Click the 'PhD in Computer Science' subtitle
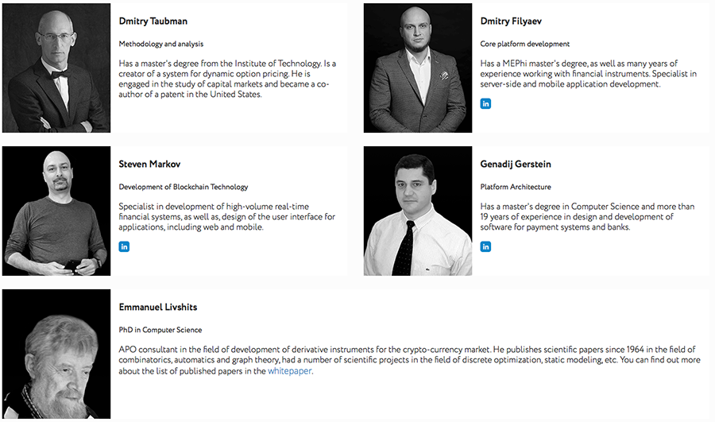The width and height of the screenshot is (715, 422). pos(160,330)
